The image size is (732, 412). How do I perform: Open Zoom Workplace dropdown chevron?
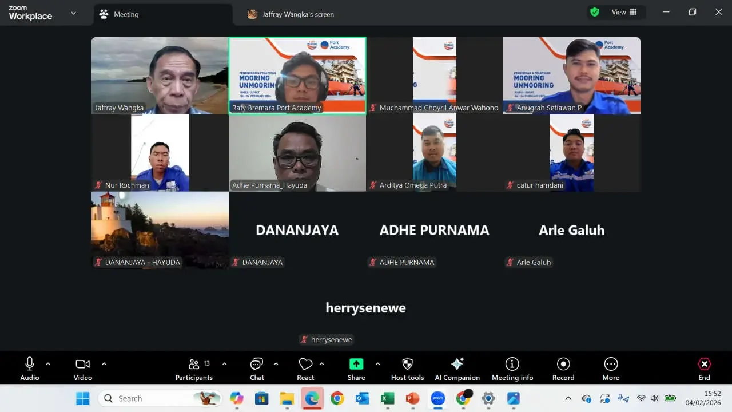pos(73,13)
